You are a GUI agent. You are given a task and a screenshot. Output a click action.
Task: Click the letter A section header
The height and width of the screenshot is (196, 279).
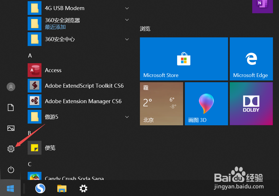30,55
